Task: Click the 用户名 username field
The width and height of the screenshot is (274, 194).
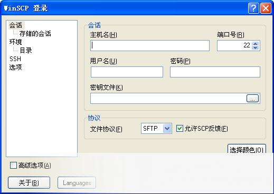Action: (x=127, y=72)
